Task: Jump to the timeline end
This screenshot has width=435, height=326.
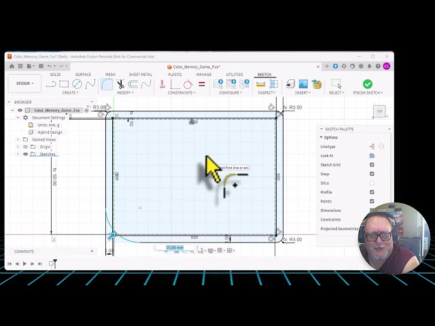Action: click(x=39, y=264)
